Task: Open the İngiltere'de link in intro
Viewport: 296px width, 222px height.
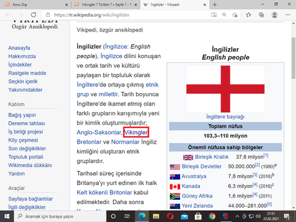Action: tap(88, 85)
